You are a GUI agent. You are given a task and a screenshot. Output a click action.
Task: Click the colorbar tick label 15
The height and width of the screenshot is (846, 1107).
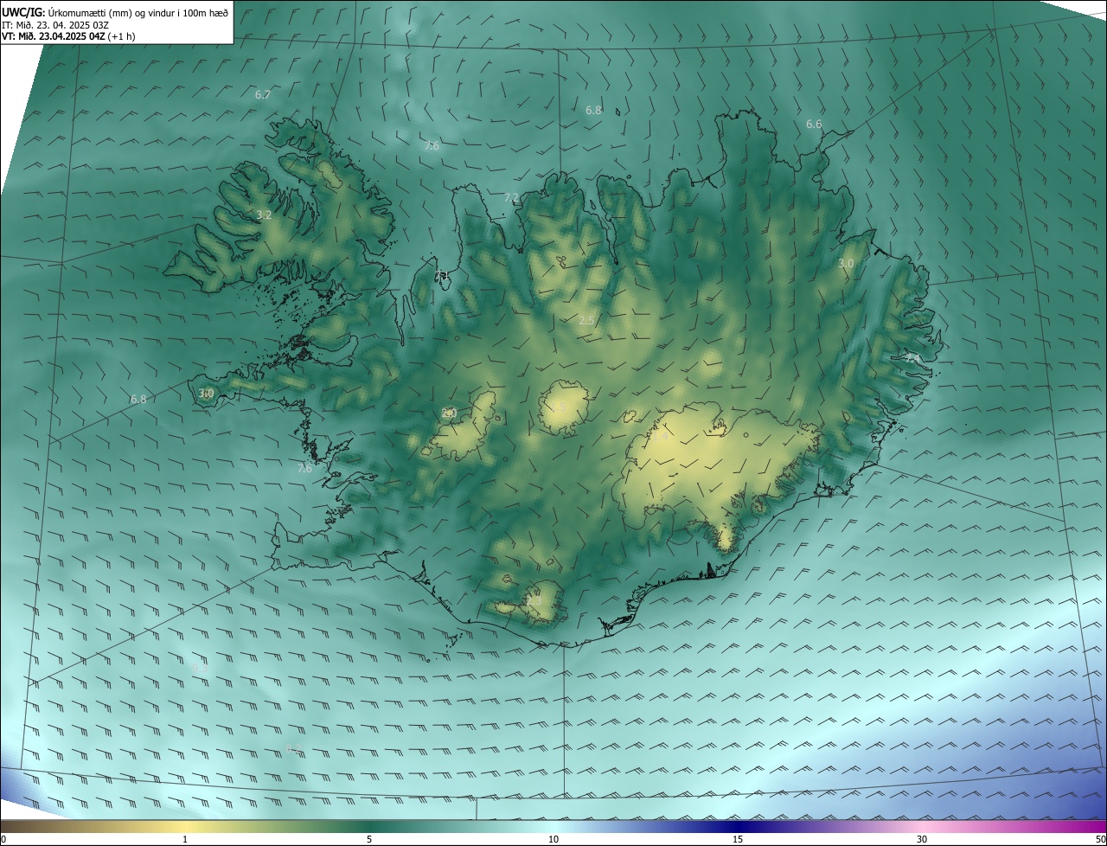coord(738,839)
